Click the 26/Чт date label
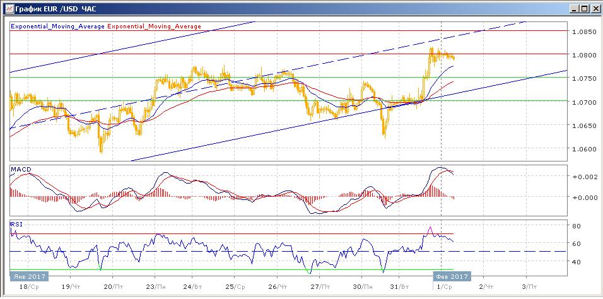Viewport: 603px width, 299px height. click(x=278, y=287)
